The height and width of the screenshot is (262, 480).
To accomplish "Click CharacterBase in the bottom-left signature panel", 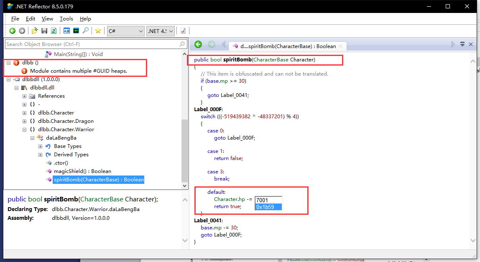I will pos(102,199).
